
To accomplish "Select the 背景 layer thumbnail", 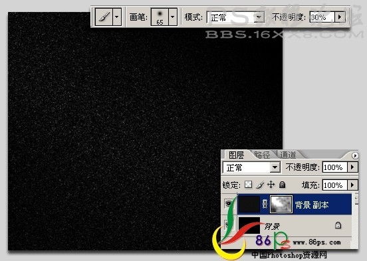I will tap(249, 225).
